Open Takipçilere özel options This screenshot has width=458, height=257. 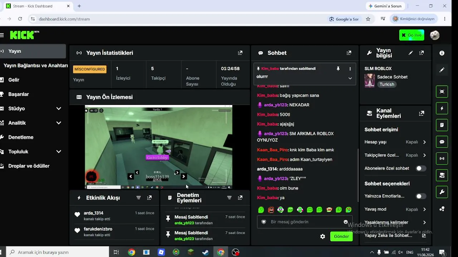(x=395, y=155)
